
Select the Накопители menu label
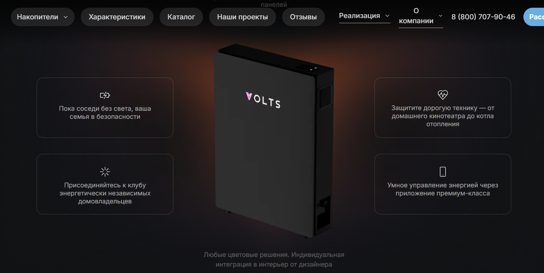coord(38,17)
